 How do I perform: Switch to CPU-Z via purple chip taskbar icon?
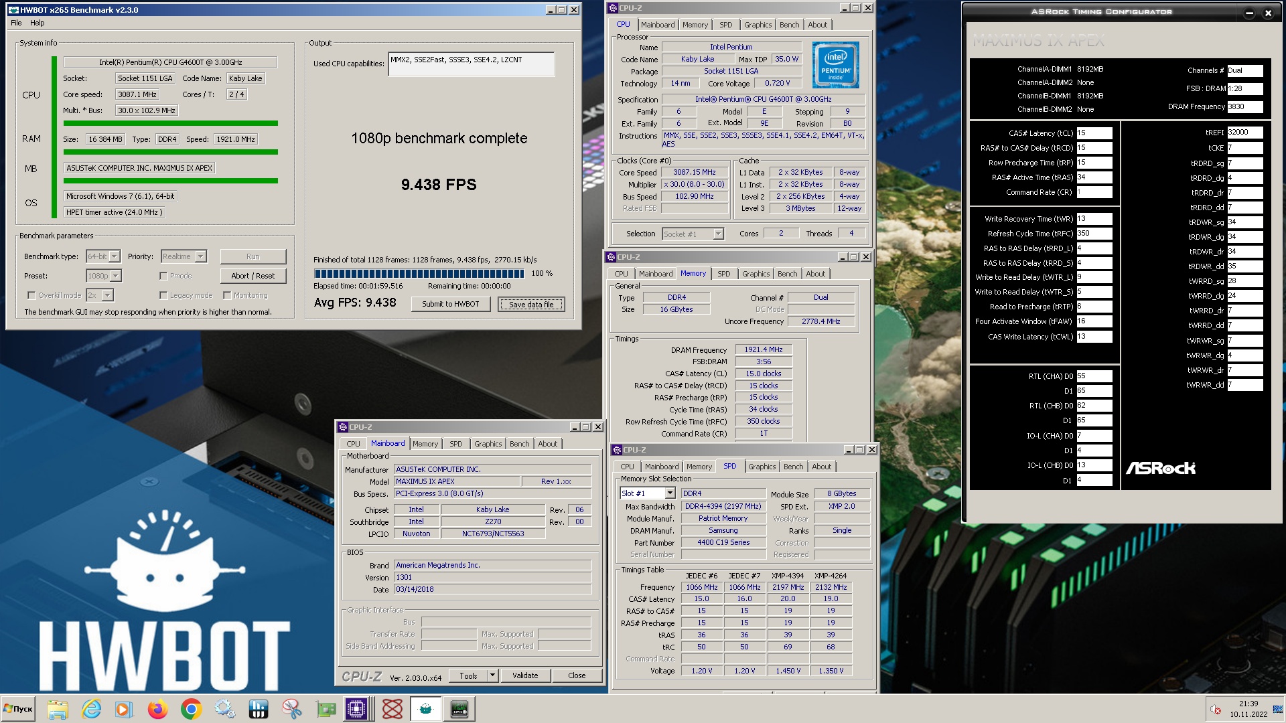click(x=356, y=709)
